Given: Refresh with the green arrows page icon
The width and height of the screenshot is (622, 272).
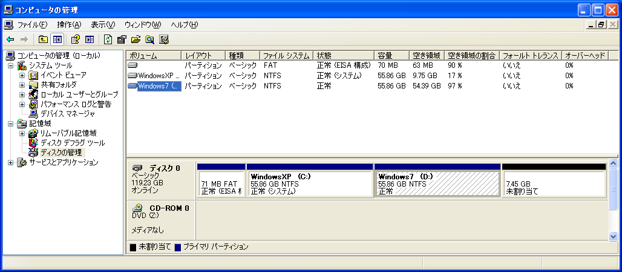Looking at the screenshot, I should [x=108, y=39].
